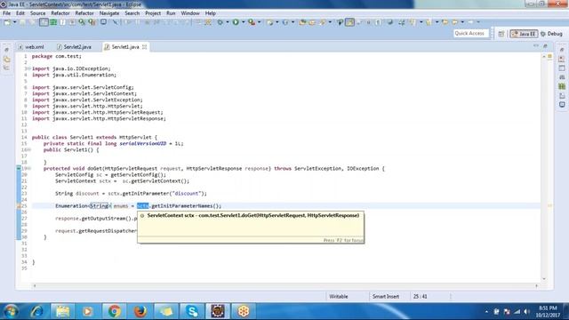This screenshot has width=569, height=320.
Task: Expand the Run launch dropdown arrow
Action: (244, 22)
